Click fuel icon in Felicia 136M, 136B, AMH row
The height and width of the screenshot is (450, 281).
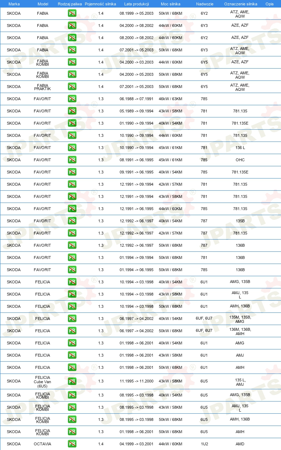[x=72, y=331]
